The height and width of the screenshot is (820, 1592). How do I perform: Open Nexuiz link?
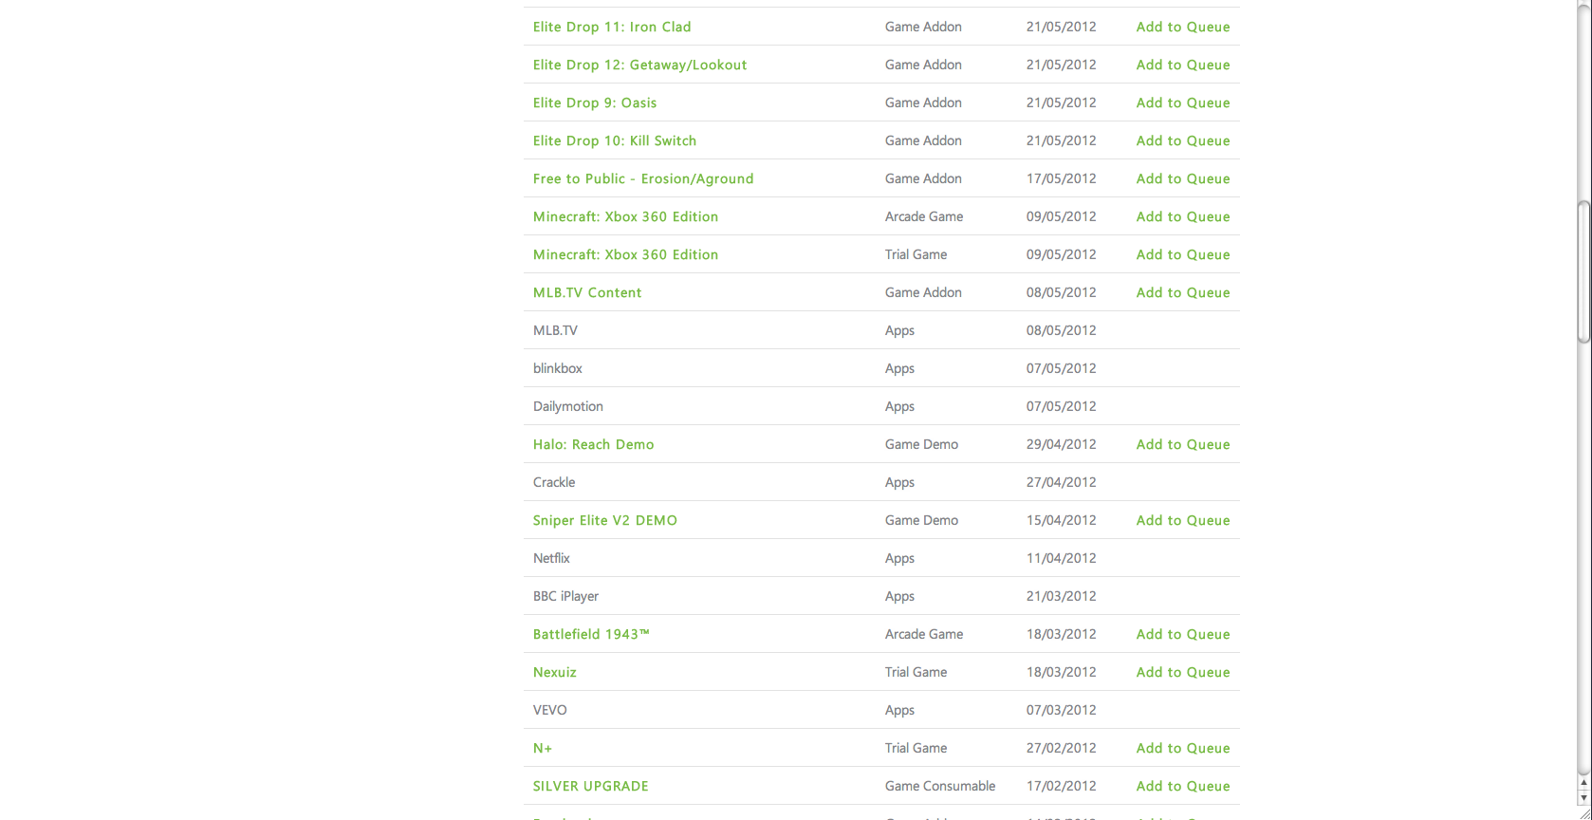[x=555, y=672]
